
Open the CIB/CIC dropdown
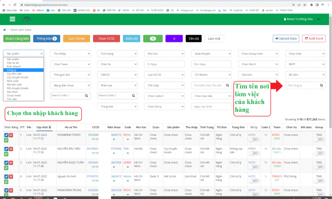tap(117, 74)
